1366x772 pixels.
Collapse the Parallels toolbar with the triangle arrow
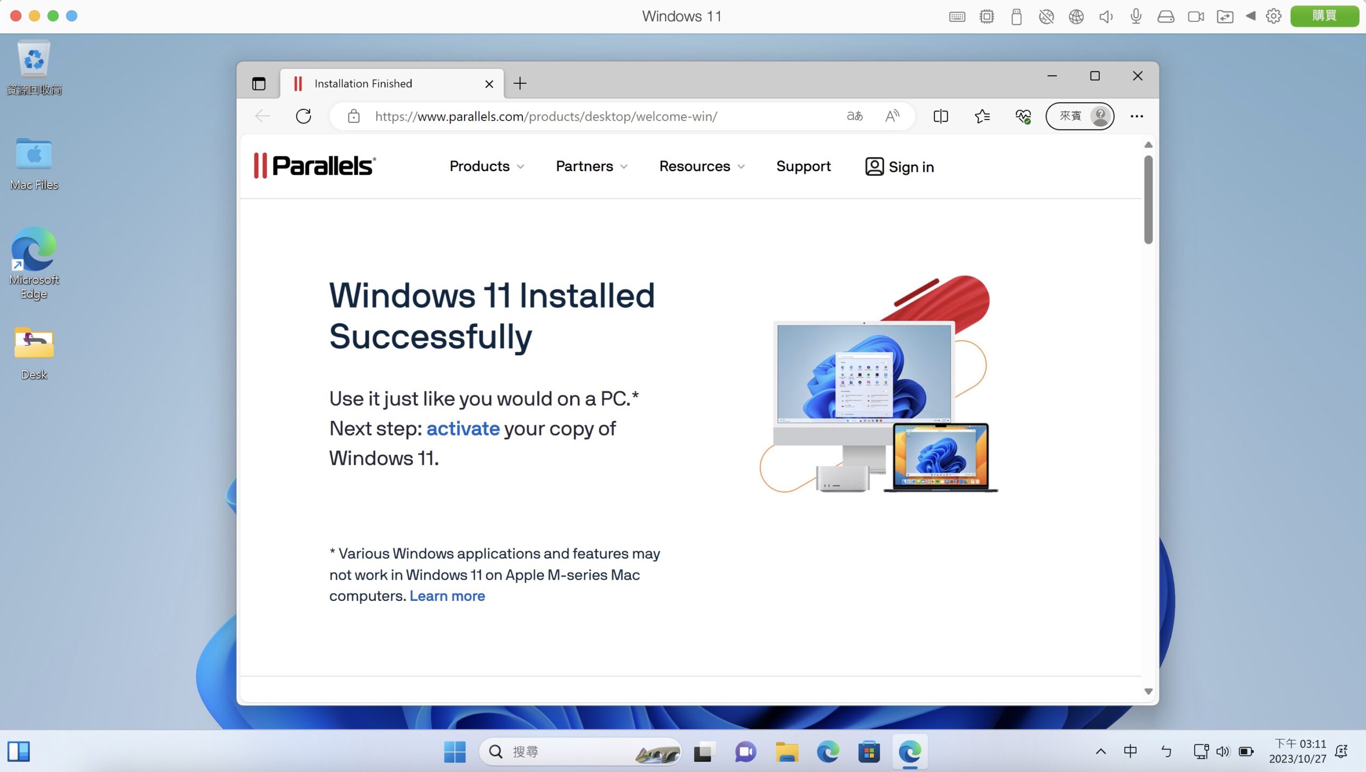click(x=1250, y=16)
